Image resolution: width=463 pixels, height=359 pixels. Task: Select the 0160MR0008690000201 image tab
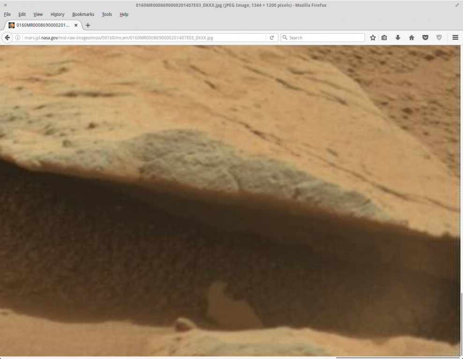[42, 25]
